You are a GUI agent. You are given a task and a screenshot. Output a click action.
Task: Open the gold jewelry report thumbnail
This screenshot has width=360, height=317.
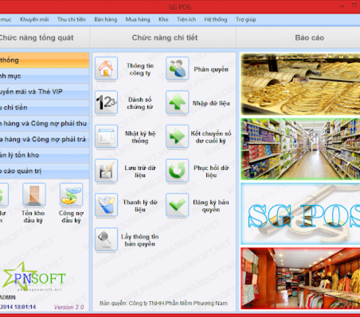coord(300,85)
